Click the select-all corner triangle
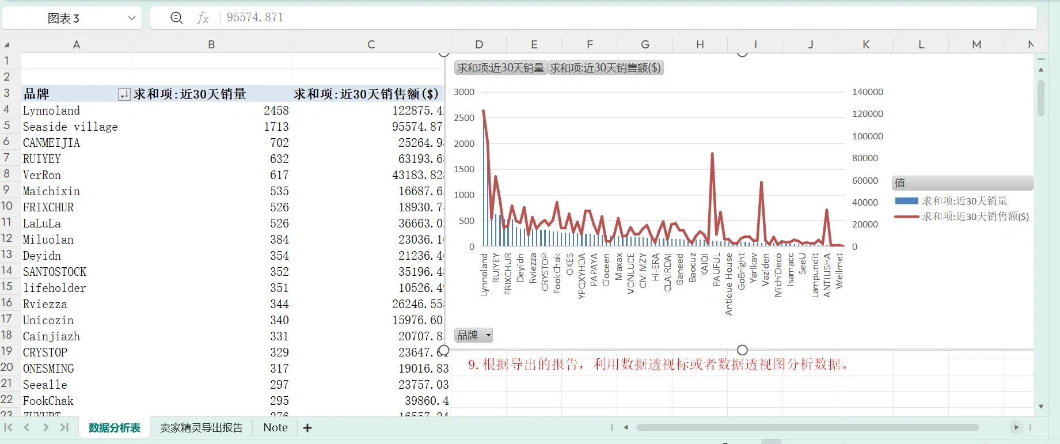1060x444 pixels. (7, 44)
